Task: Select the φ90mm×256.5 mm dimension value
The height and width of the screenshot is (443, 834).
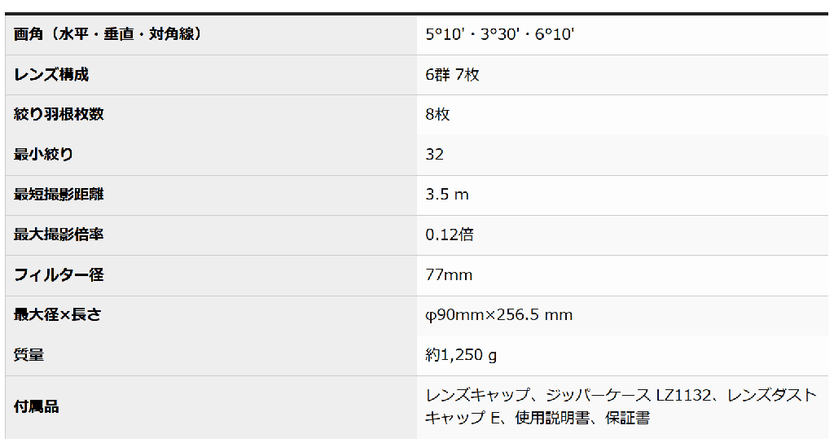Action: pos(498,314)
